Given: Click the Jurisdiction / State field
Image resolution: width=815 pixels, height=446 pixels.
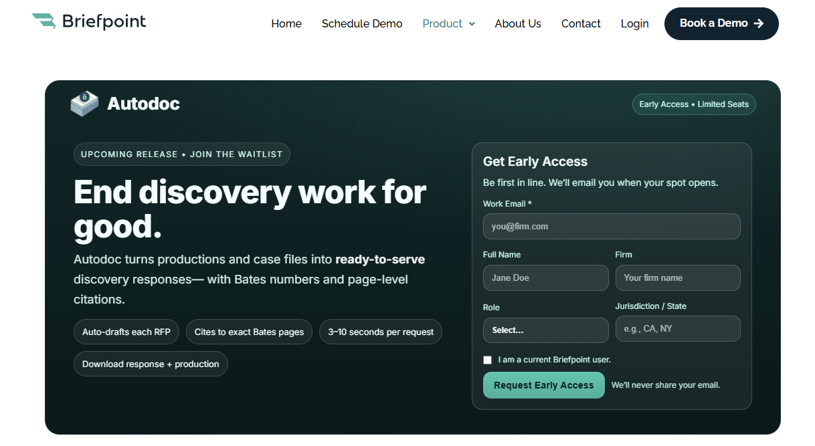Looking at the screenshot, I should click(x=677, y=329).
